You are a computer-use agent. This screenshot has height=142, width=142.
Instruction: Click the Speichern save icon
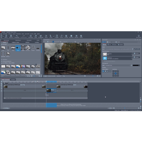tap(11, 36)
